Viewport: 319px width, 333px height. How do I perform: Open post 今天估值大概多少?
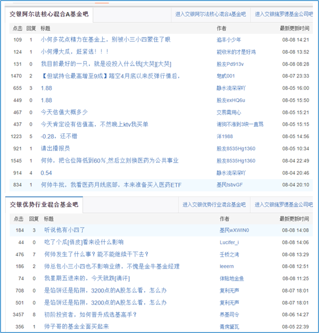click(x=64, y=112)
